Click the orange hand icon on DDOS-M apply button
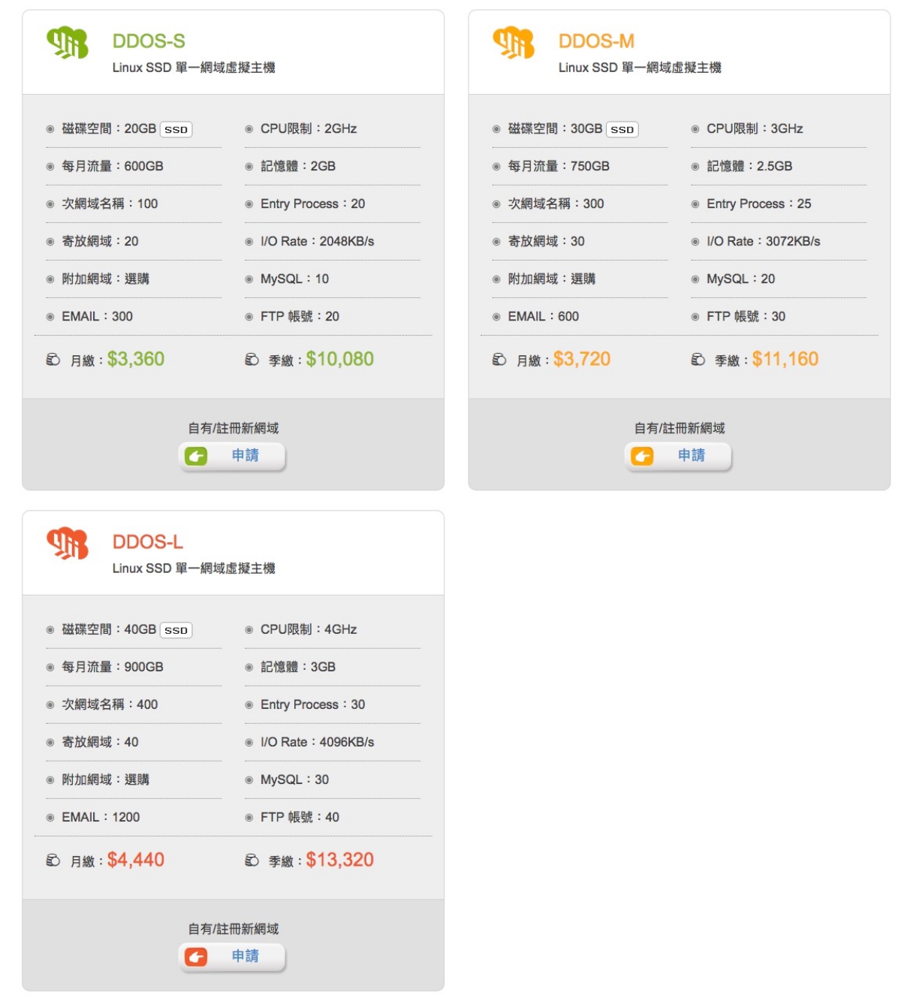Screen dimensions: 901x1007 click(x=642, y=456)
